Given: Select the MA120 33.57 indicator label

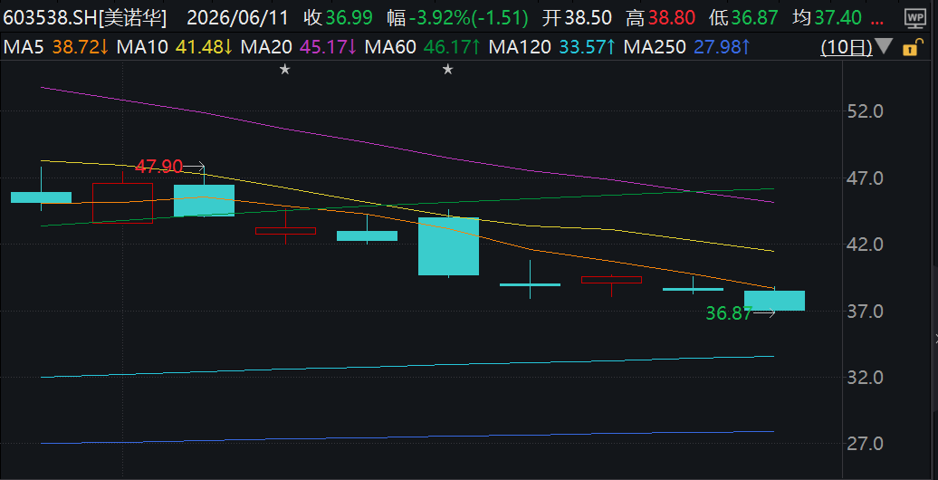Looking at the screenshot, I should (552, 47).
